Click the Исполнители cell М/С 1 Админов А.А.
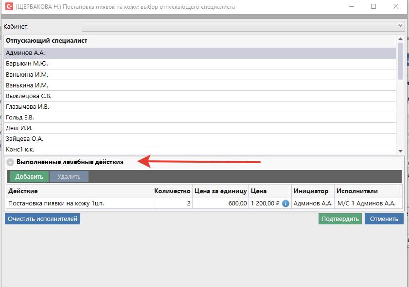Viewport: 409px width, 287px height. tap(366, 203)
